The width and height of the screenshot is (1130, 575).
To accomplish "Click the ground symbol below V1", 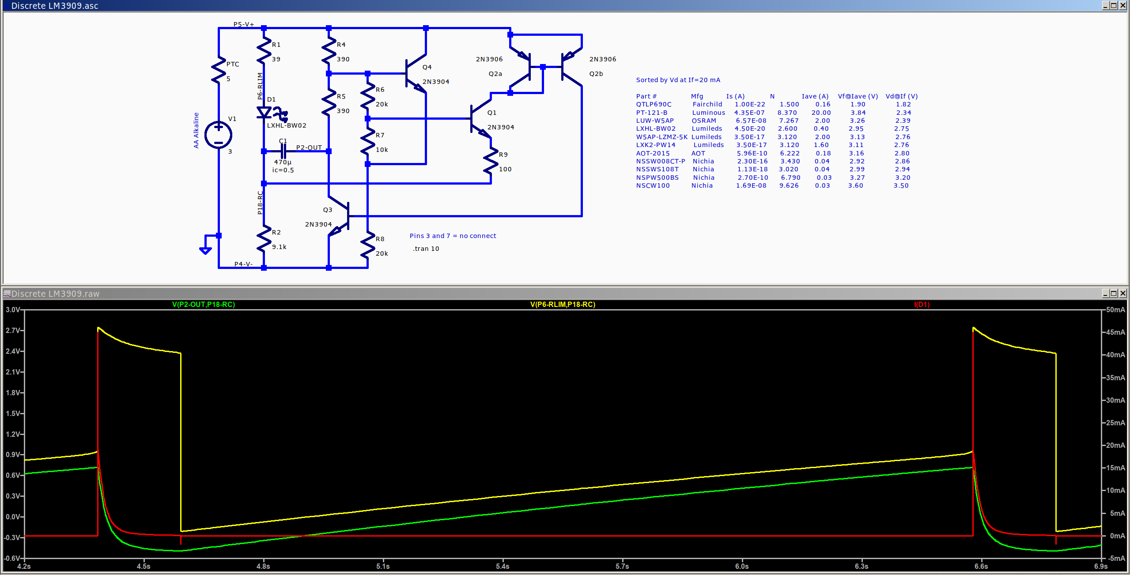I will pos(206,250).
